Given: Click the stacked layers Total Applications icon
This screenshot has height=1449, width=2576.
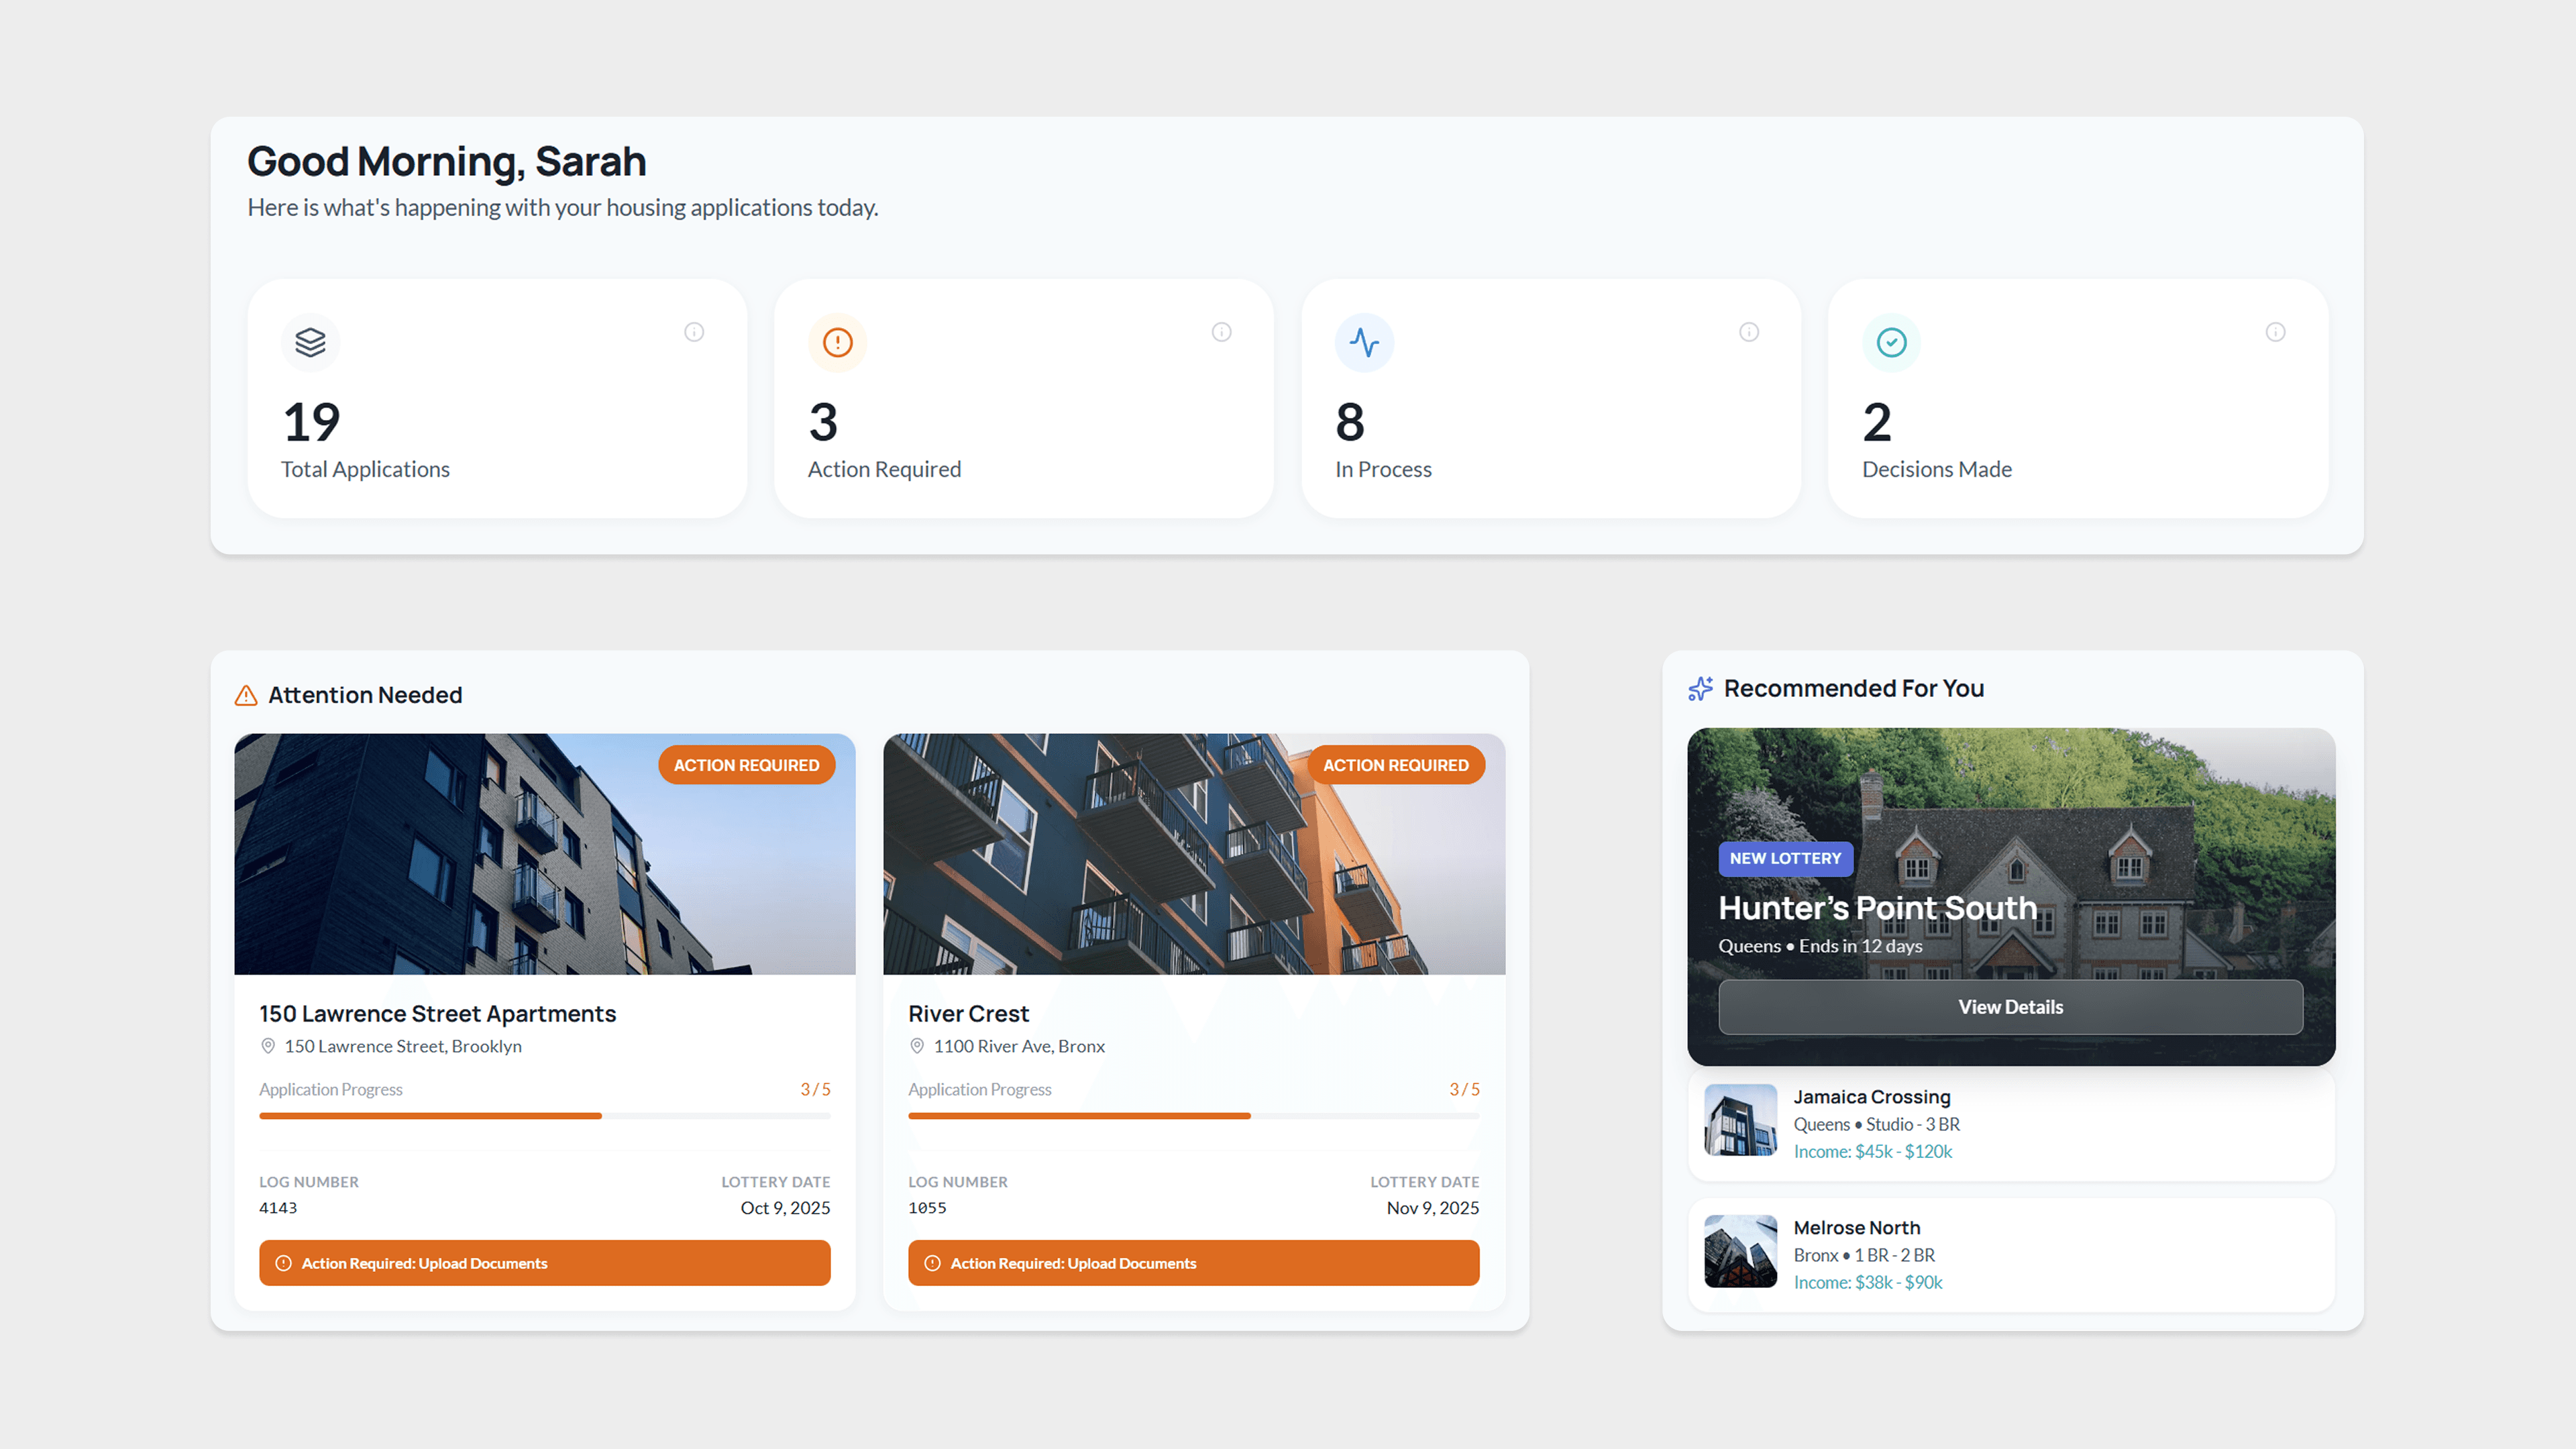Looking at the screenshot, I should pos(310,343).
